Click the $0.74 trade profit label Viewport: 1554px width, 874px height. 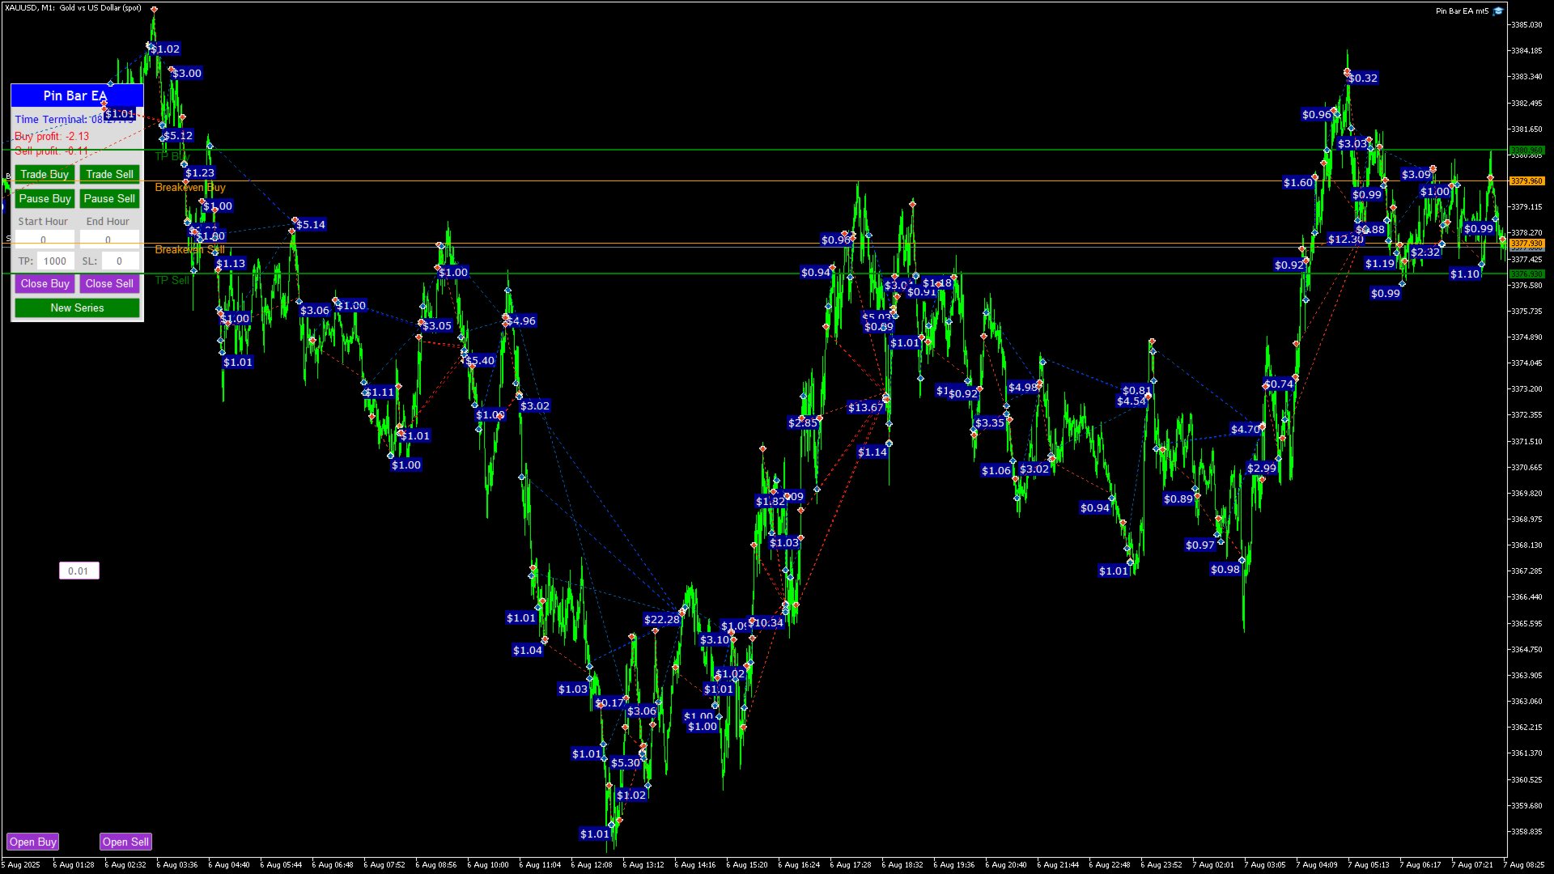tap(1279, 384)
